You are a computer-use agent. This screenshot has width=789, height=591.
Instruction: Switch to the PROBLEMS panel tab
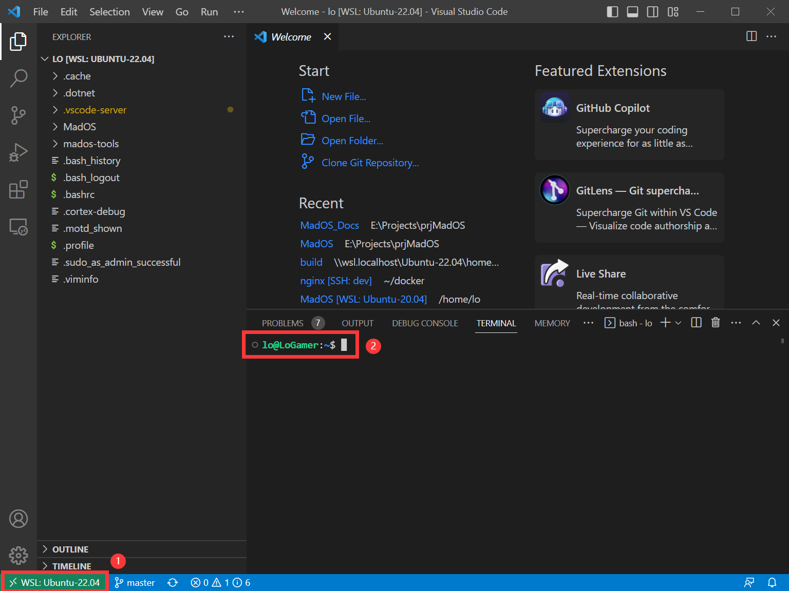pos(293,323)
